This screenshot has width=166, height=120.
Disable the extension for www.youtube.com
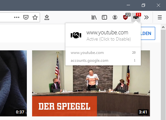coord(103,35)
